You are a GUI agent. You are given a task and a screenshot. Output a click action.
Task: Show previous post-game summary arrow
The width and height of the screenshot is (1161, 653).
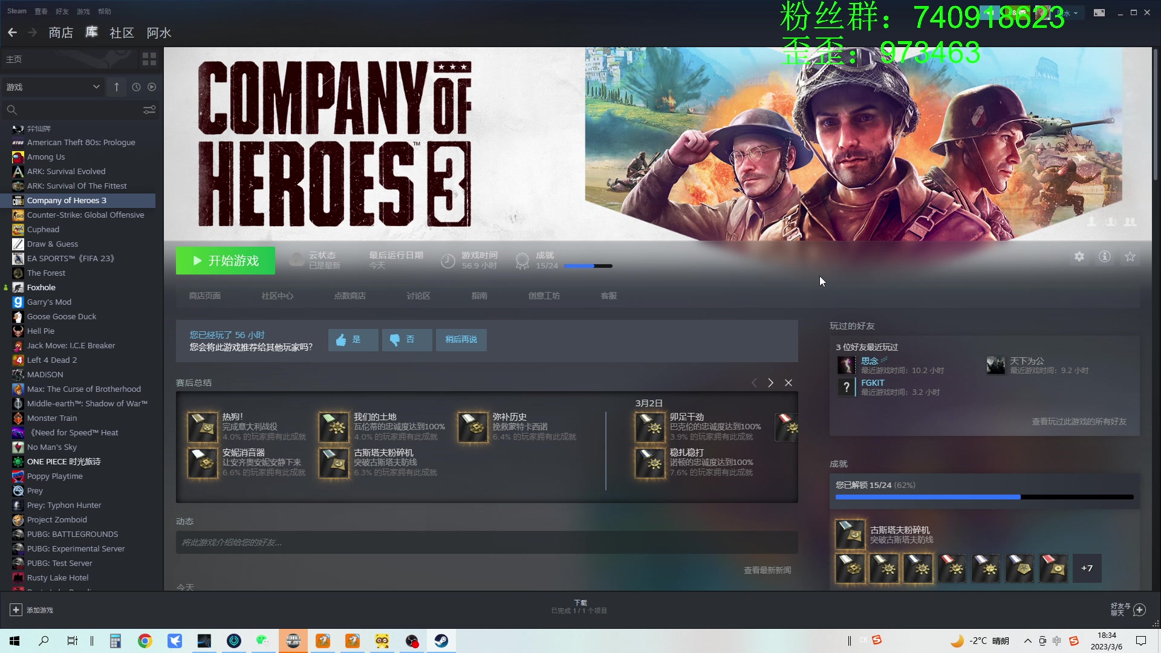click(x=754, y=383)
